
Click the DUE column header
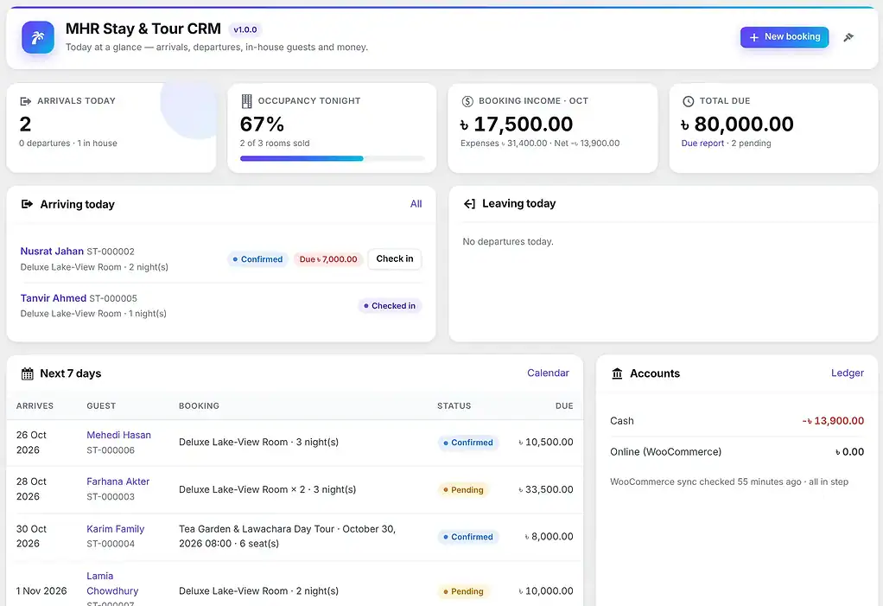[564, 405]
